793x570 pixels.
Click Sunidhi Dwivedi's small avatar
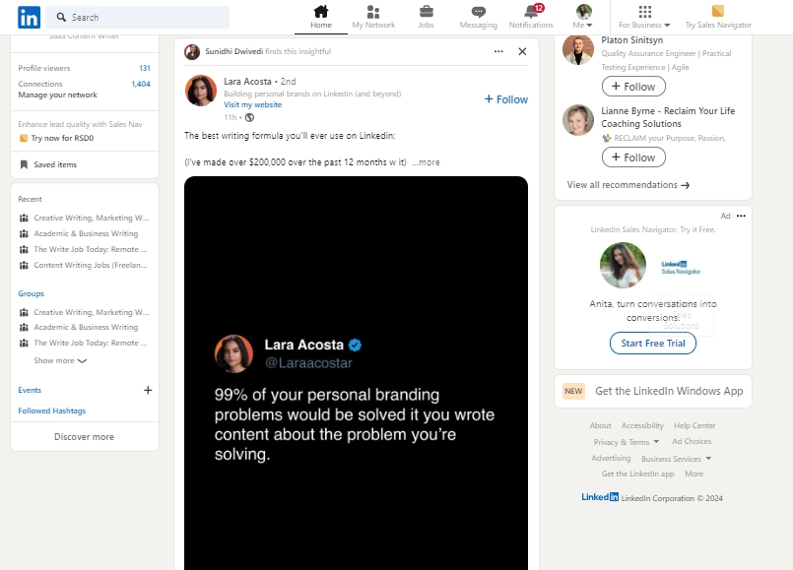(192, 51)
